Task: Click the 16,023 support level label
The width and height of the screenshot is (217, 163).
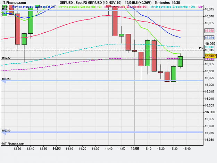Action: (6, 79)
